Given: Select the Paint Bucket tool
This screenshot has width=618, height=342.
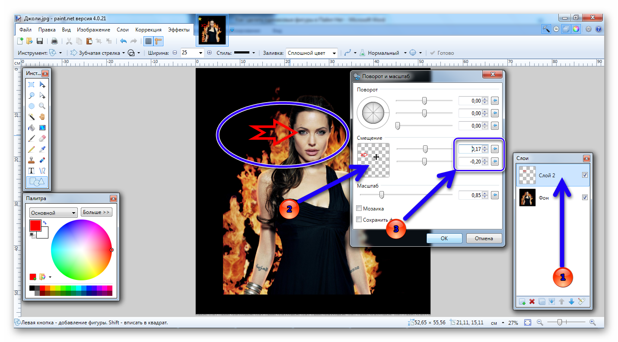Looking at the screenshot, I should [32, 128].
